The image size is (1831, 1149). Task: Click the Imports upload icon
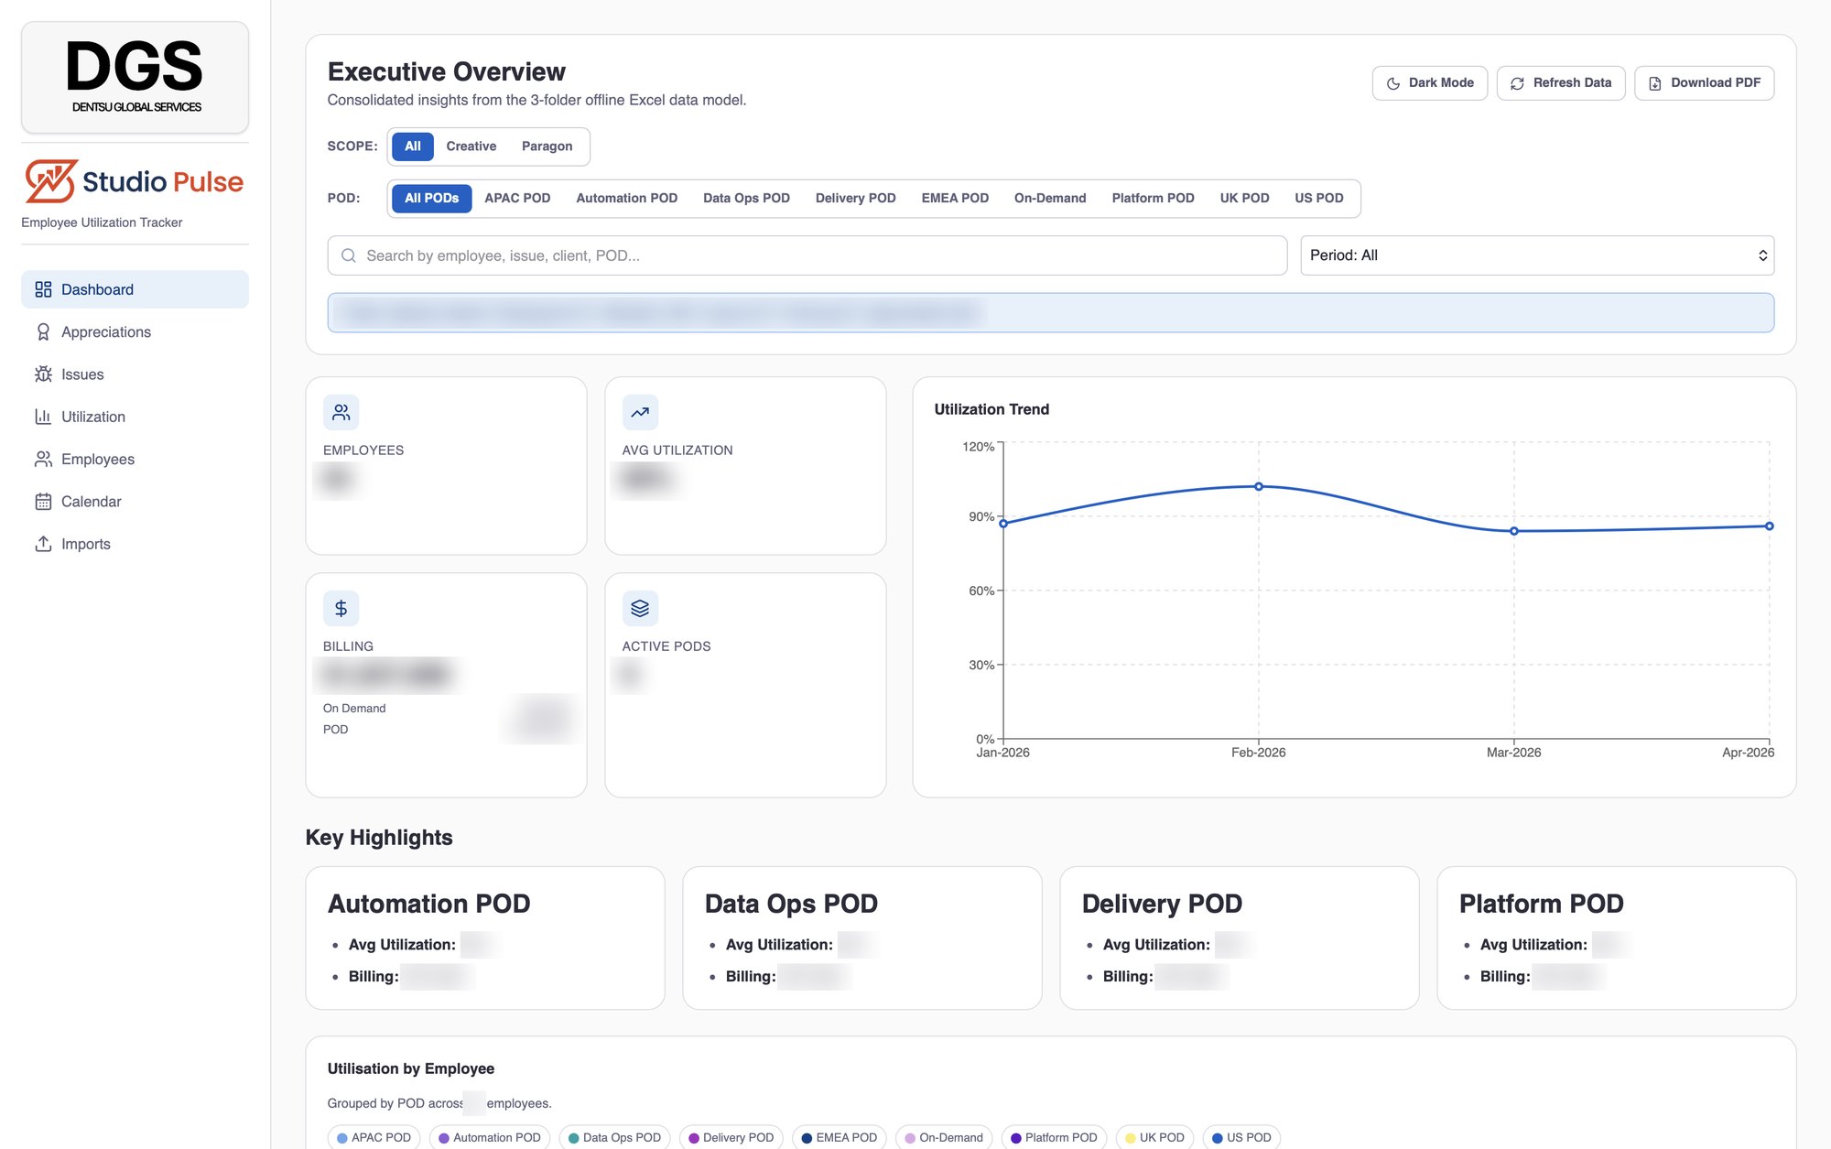[43, 544]
